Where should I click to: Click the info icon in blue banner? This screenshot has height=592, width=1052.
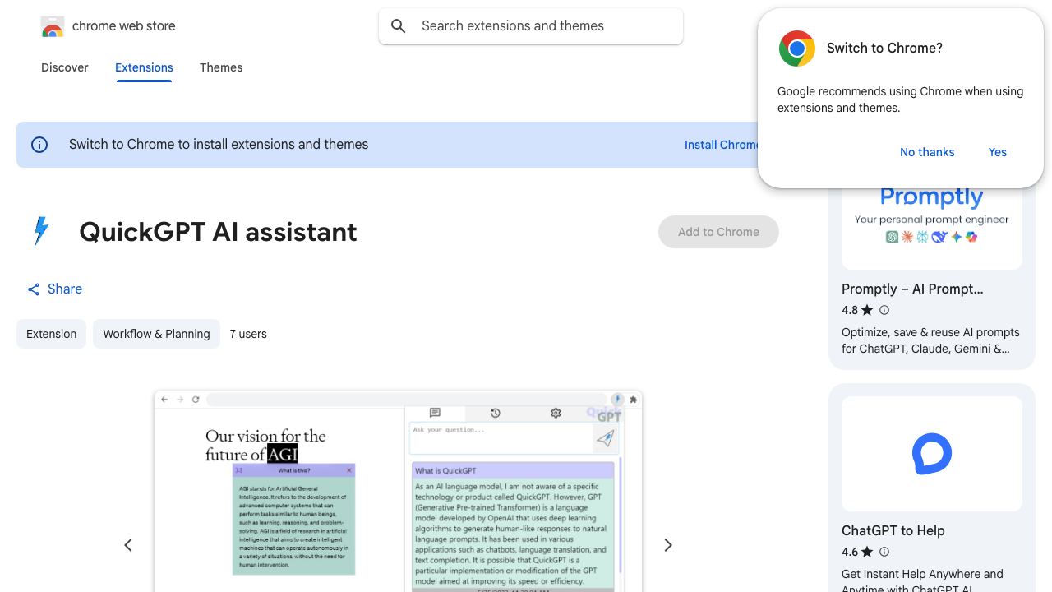point(39,145)
